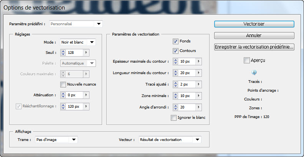Viewport: 304px width, 157px height.
Task: Edit the Tracé ajusté value field
Action: click(187, 84)
